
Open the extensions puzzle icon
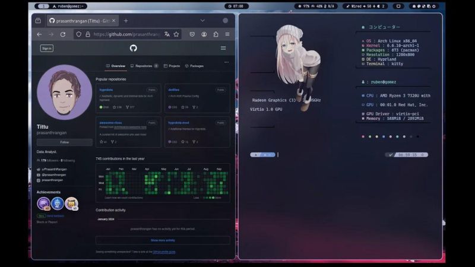[216, 34]
